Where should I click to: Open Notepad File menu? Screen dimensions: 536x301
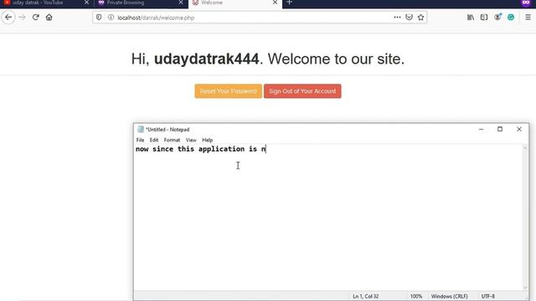coord(140,140)
